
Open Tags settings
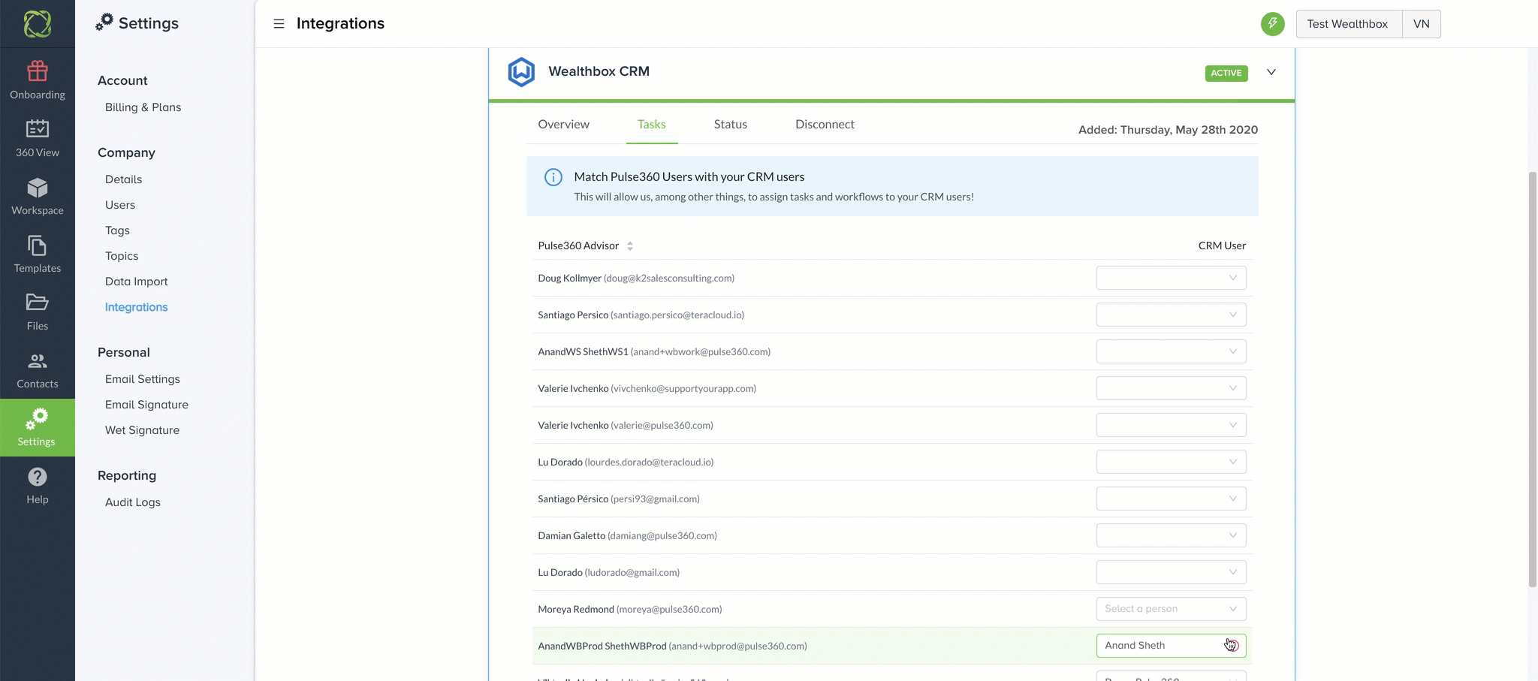(117, 231)
